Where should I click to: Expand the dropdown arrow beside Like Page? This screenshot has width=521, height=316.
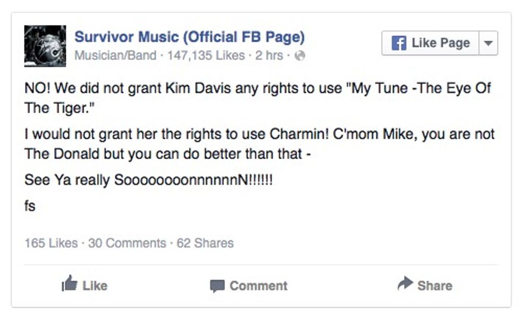488,43
